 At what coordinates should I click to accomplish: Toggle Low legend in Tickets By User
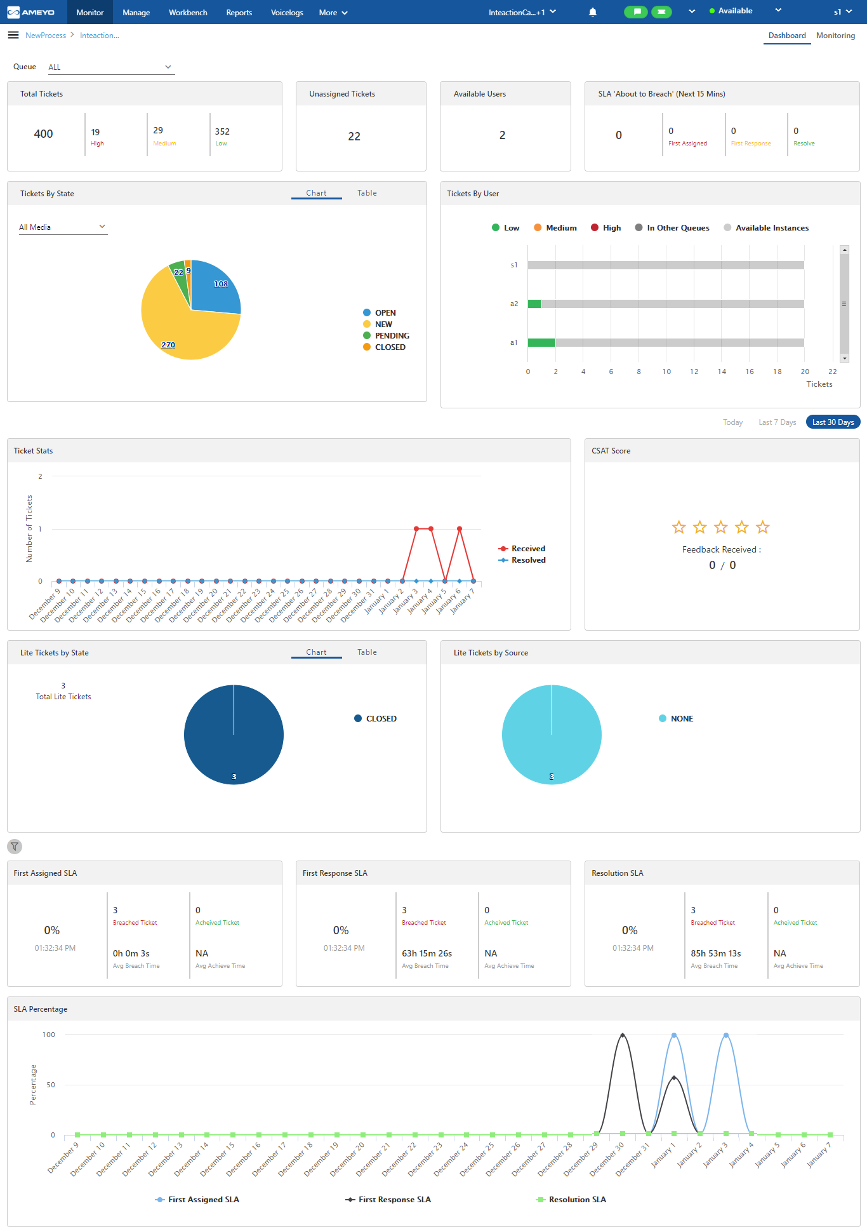506,228
